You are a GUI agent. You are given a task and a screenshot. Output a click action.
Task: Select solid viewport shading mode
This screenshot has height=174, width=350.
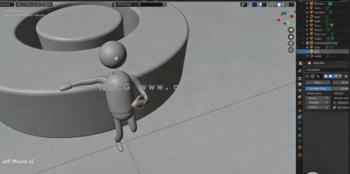tap(279, 5)
